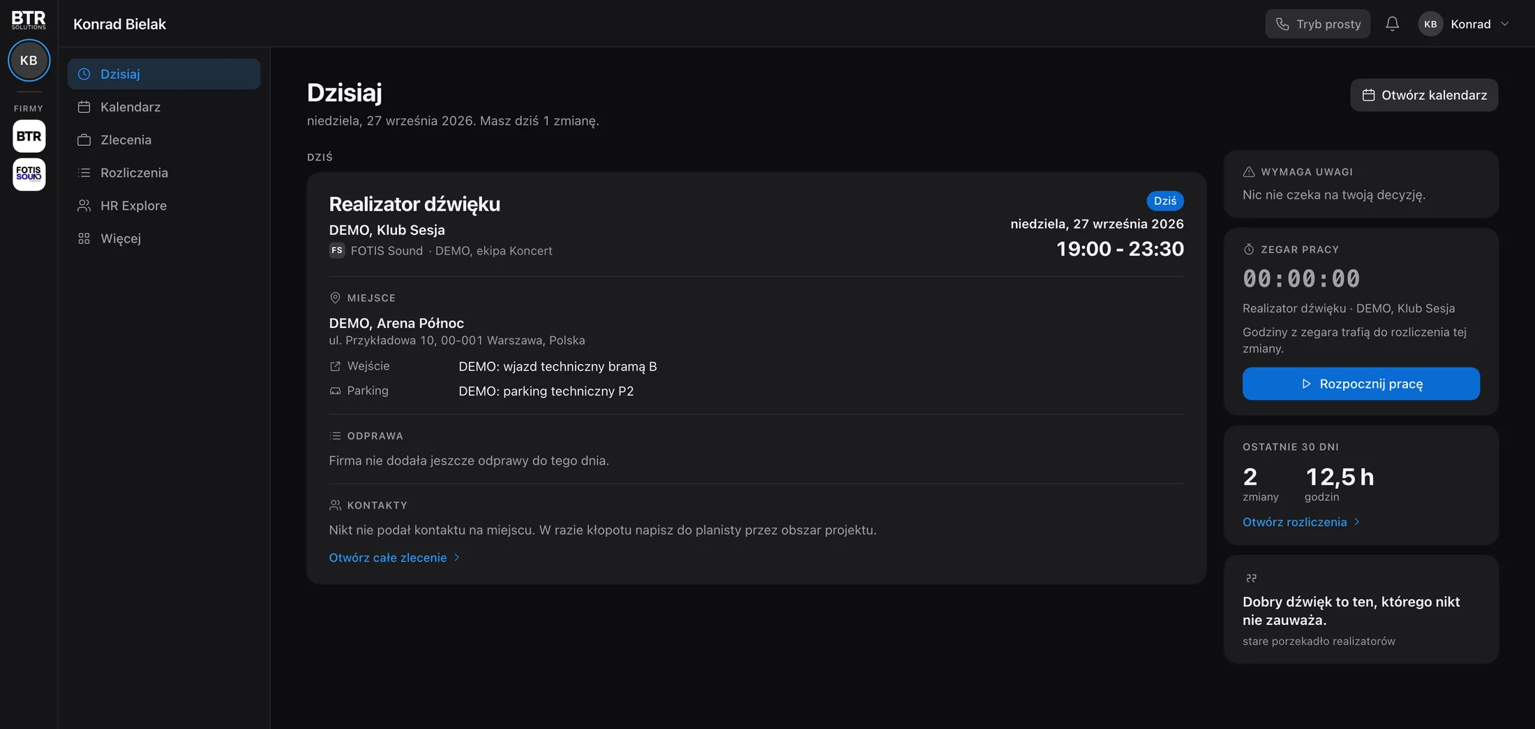Image resolution: width=1535 pixels, height=729 pixels.
Task: Follow the Otwórz rozliczenia link
Action: (x=1301, y=522)
